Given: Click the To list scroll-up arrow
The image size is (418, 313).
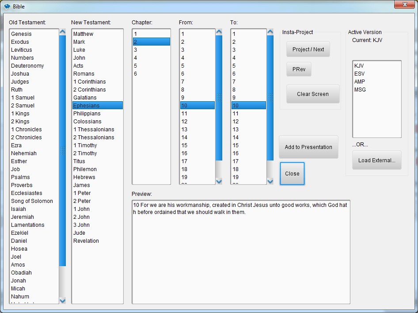Looking at the screenshot, I should (x=270, y=32).
